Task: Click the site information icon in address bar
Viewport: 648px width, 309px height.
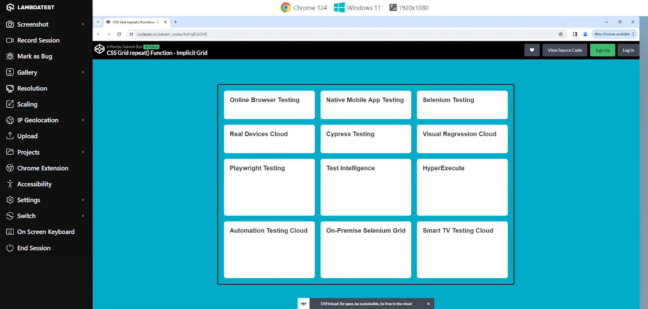Action: coord(131,34)
